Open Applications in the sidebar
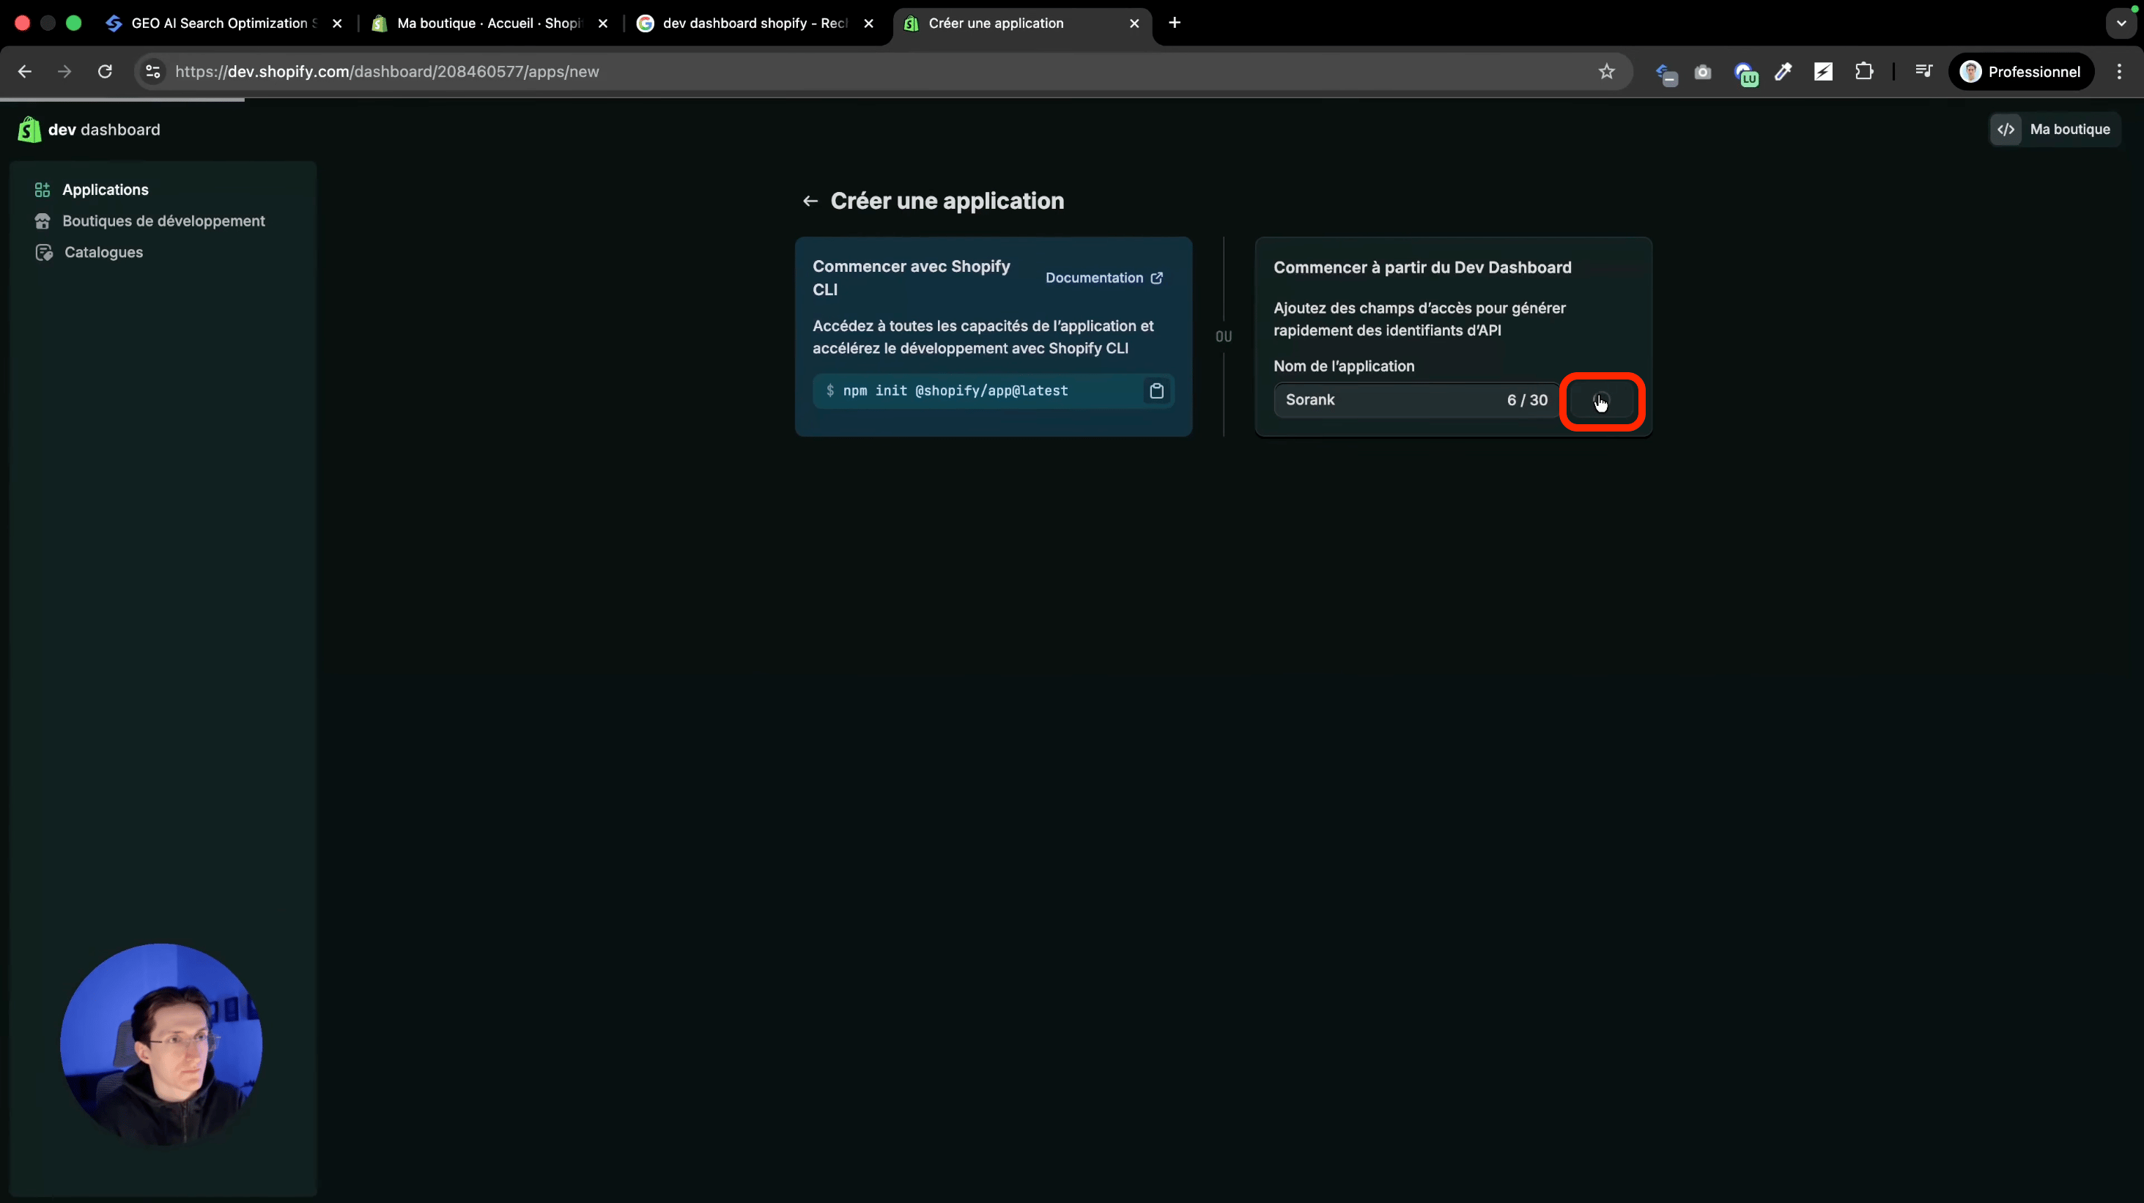The image size is (2144, 1203). tap(105, 190)
